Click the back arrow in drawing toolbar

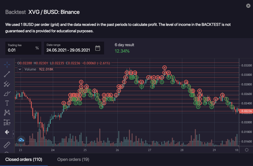point(7,132)
